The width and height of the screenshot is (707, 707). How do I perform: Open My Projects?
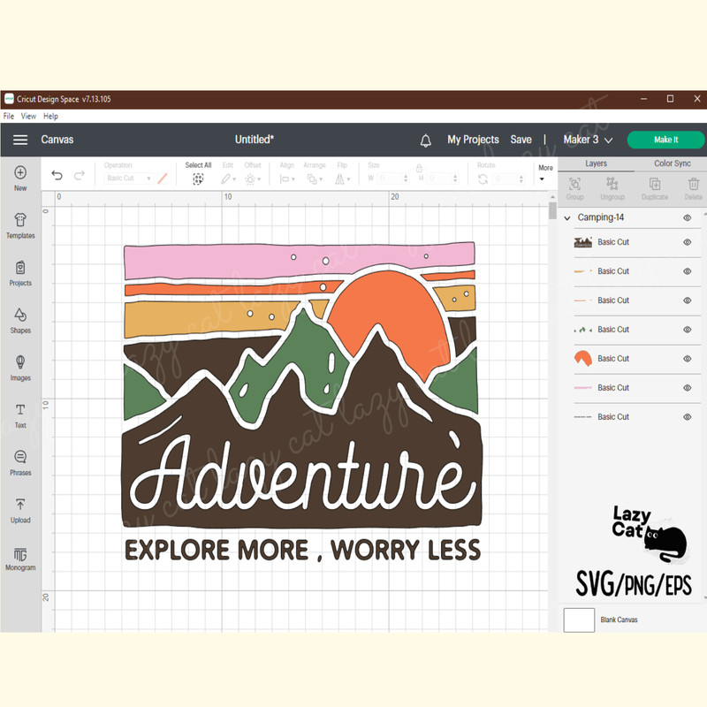point(473,139)
